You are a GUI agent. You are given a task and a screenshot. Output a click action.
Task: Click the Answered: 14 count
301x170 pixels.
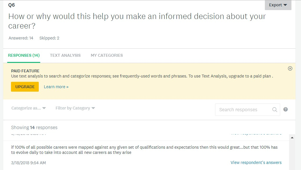(21, 38)
